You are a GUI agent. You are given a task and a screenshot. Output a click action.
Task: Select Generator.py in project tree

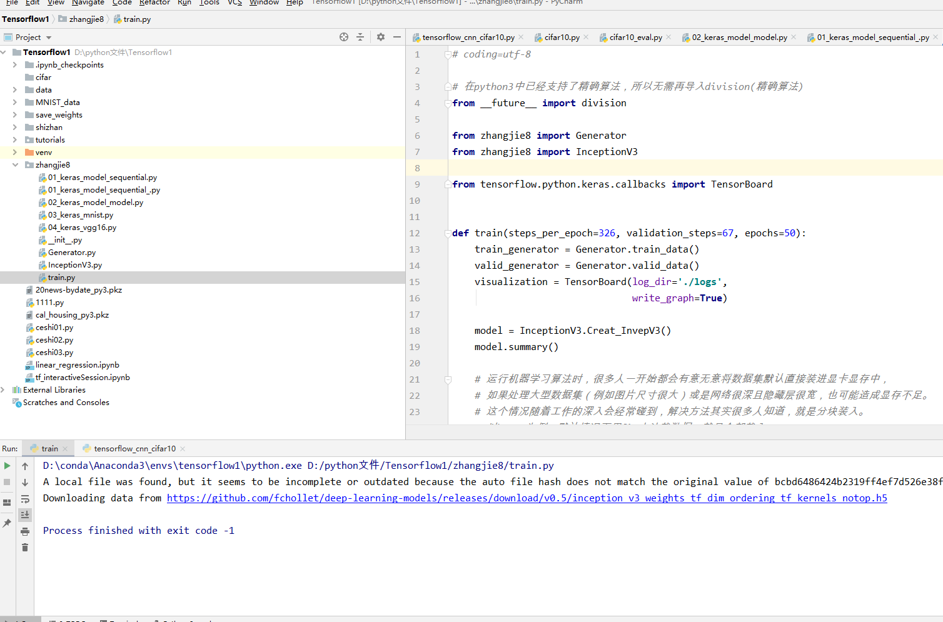coord(72,253)
